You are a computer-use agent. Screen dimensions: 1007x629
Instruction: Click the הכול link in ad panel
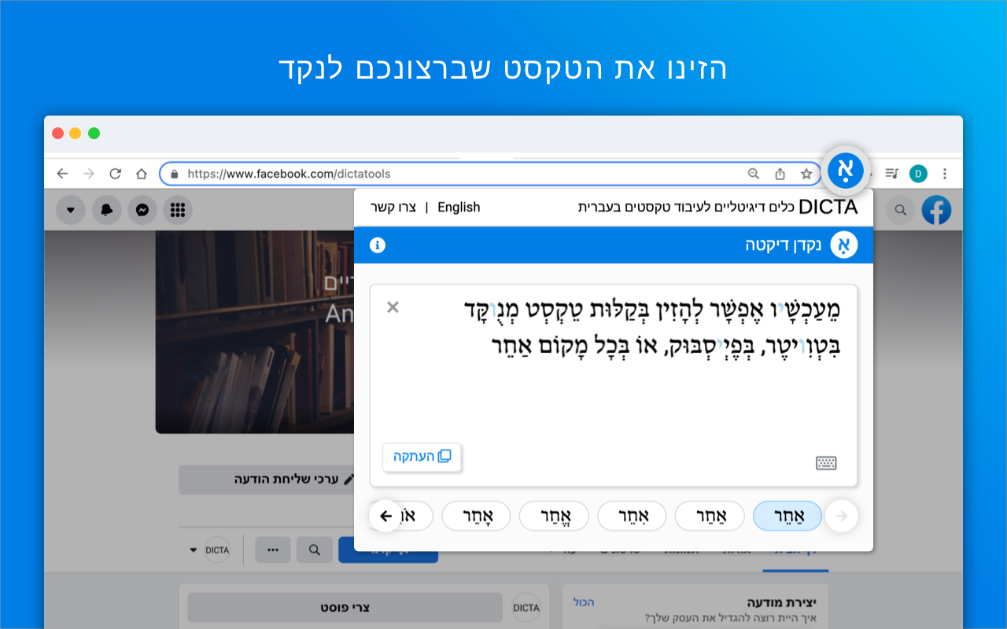pos(583,602)
